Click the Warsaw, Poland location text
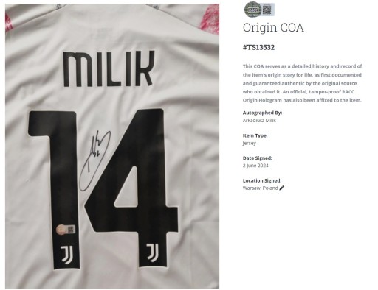The height and width of the screenshot is (290, 378). (261, 188)
